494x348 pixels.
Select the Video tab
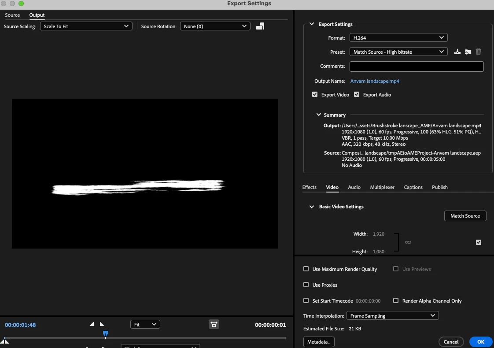(332, 187)
